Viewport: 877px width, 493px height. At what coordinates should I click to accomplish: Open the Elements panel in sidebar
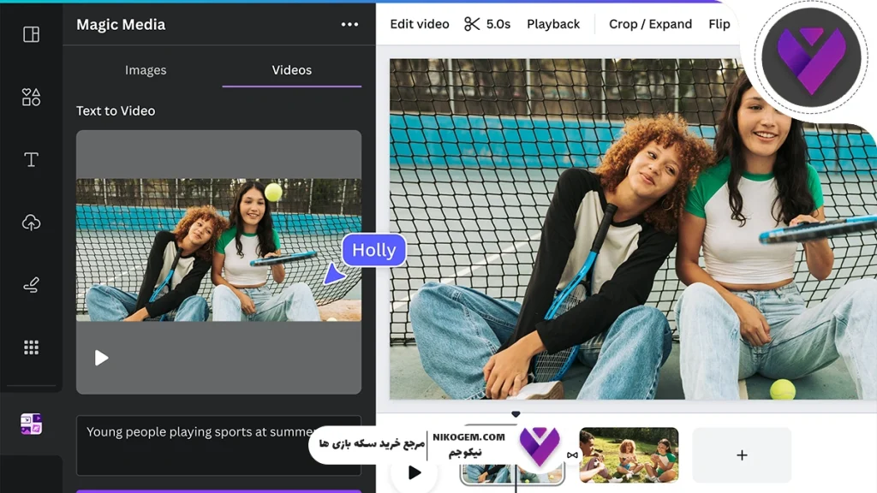click(31, 97)
